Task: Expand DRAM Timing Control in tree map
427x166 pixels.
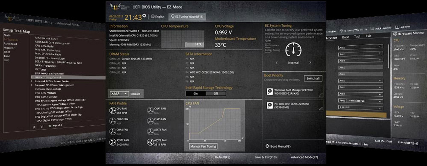Action: [32, 77]
